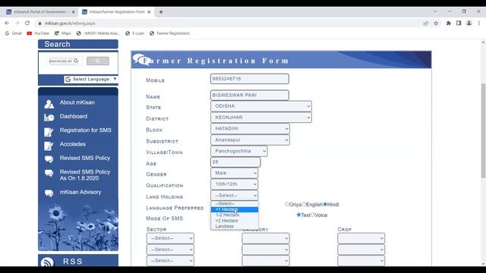486x273 pixels.
Task: Open Qualification dropdown showing 10th/12th
Action: [234, 184]
